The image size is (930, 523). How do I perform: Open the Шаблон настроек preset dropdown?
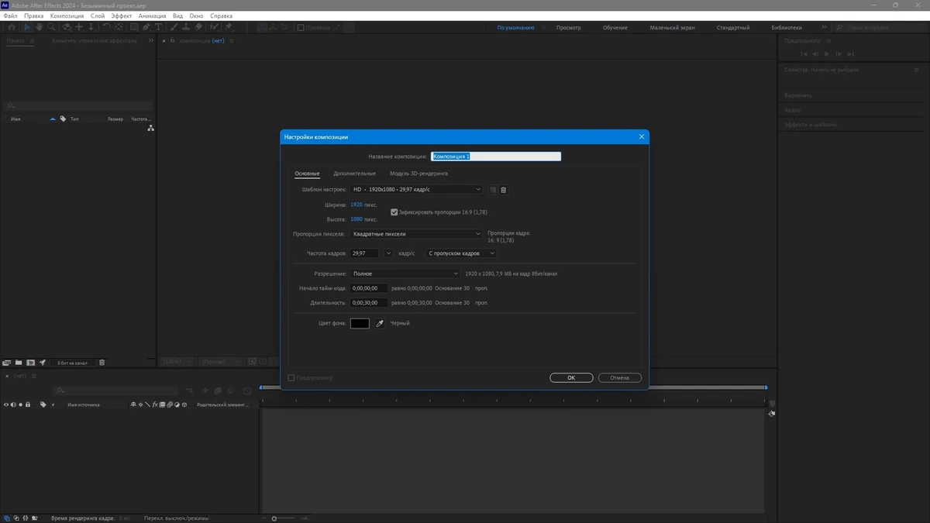[416, 190]
